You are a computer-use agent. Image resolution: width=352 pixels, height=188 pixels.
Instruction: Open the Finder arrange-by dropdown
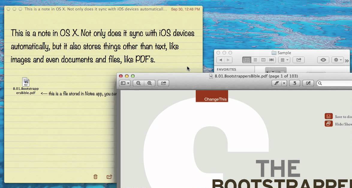[284, 60]
